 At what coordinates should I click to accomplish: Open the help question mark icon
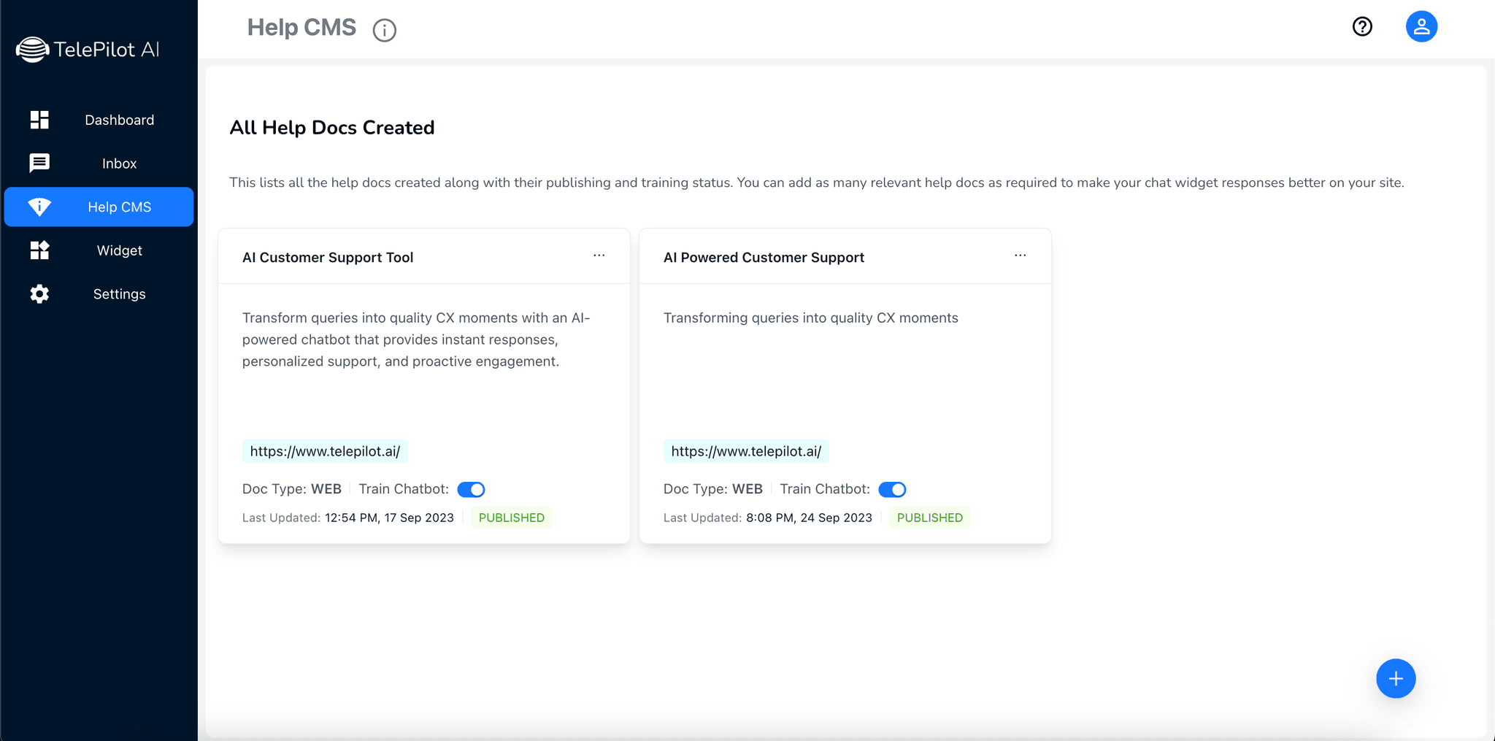[x=1362, y=27]
